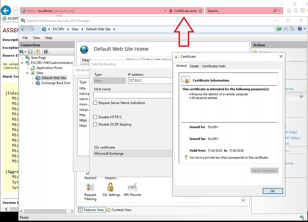
Task: Click the scroll right arrow in Connections pane
Action: (x=72, y=211)
